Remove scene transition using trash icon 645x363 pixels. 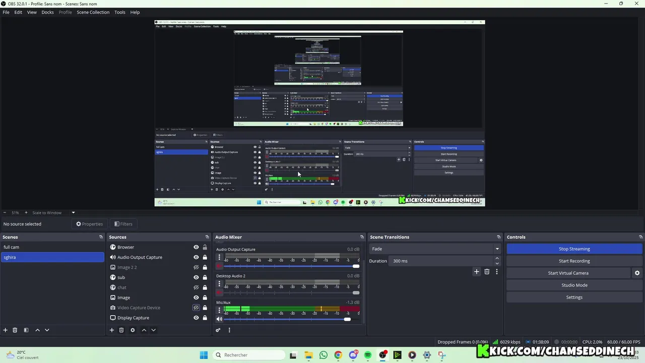pyautogui.click(x=487, y=272)
